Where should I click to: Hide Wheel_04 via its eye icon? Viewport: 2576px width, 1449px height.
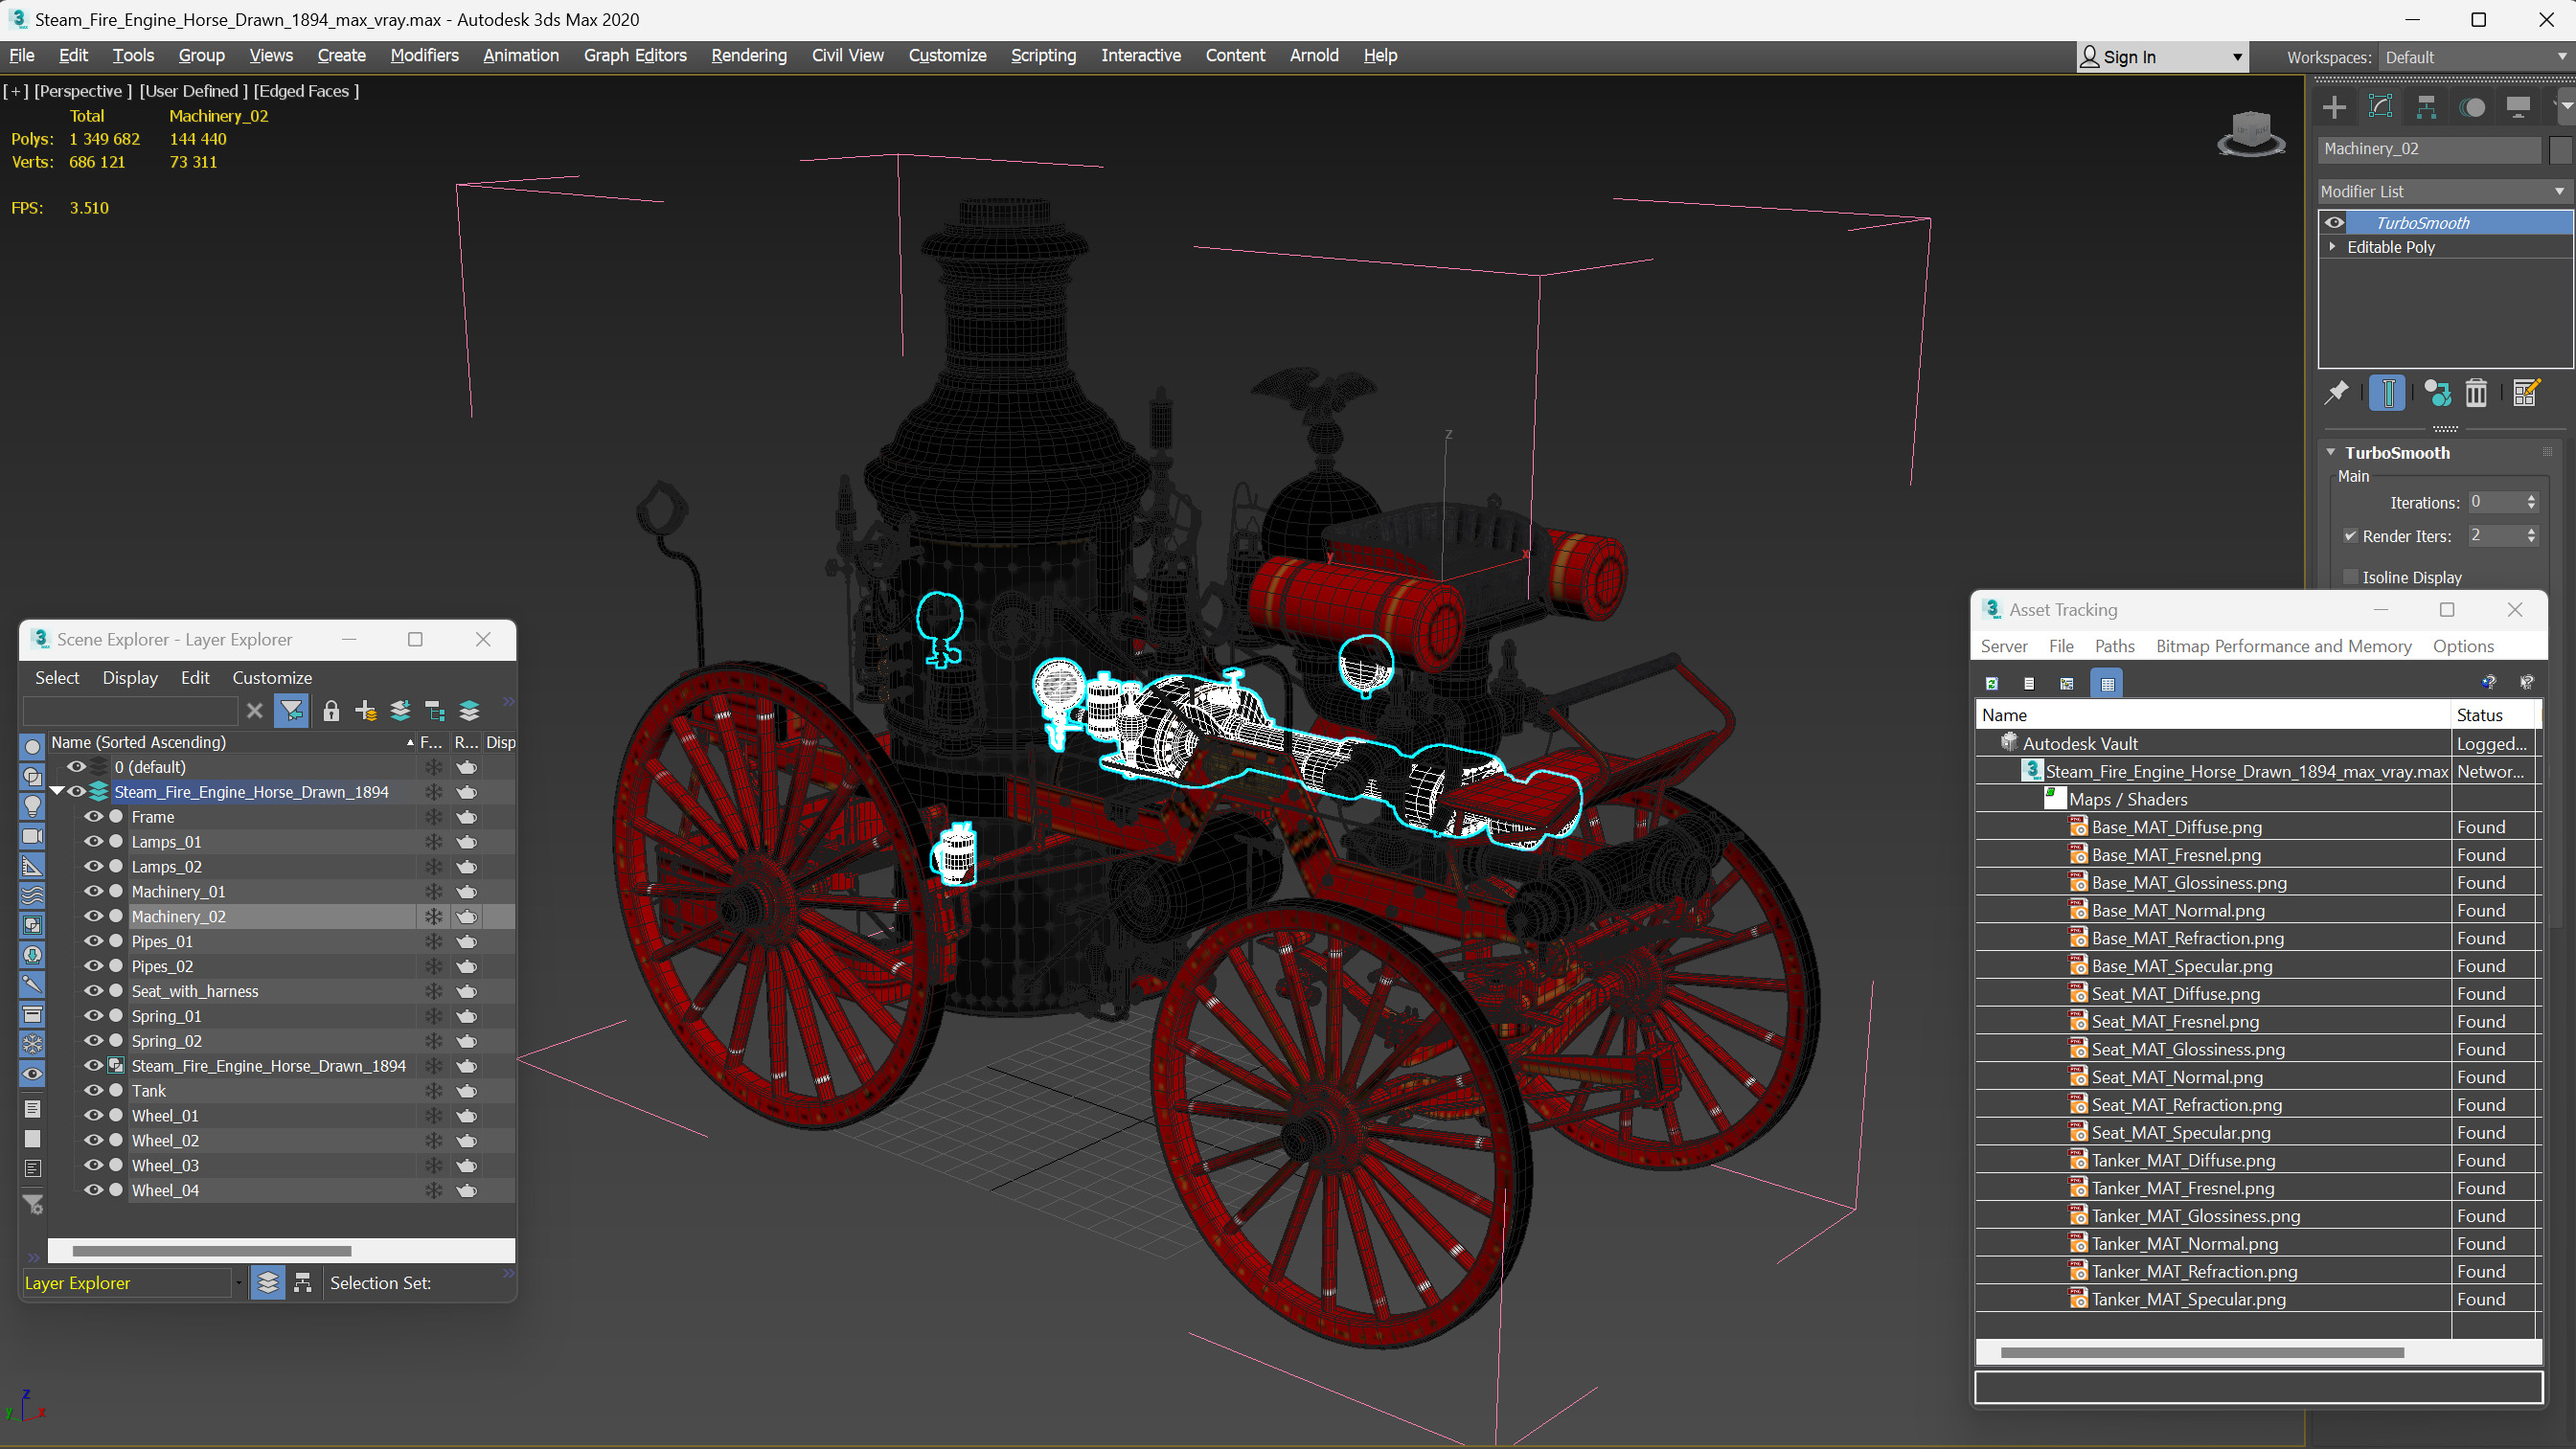[x=93, y=1190]
